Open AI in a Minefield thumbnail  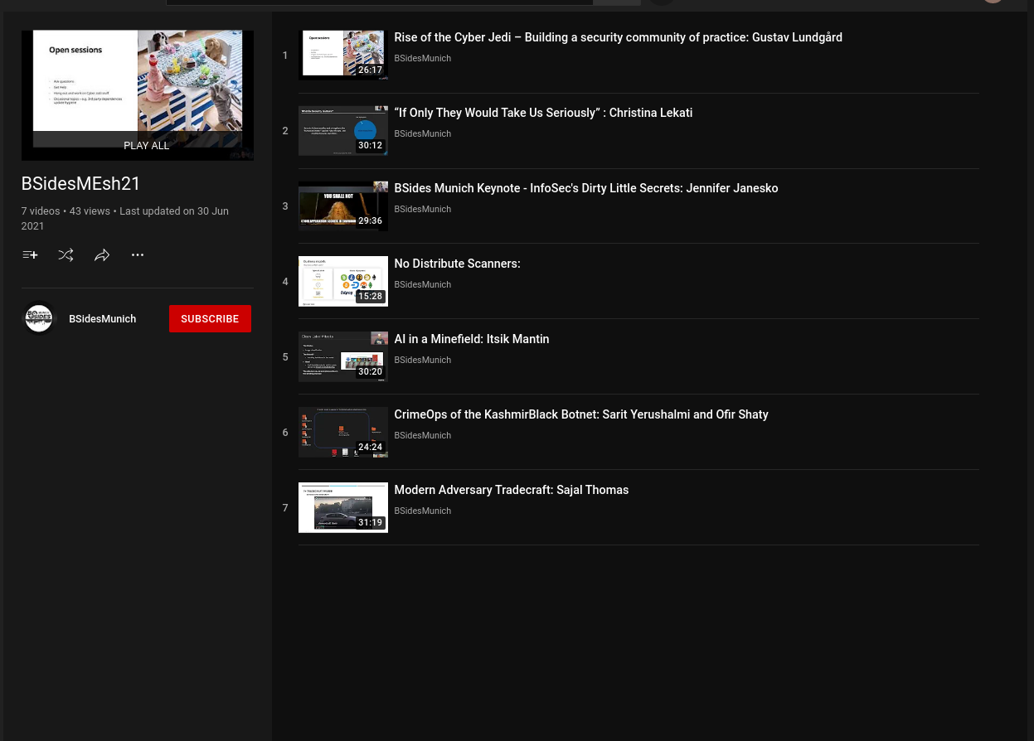pyautogui.click(x=342, y=357)
